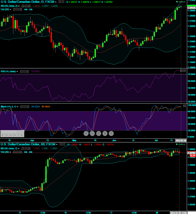This screenshot has height=214, width=196.
Task: Click daily close value 1.29762
Action: pyautogui.click(x=108, y=2)
